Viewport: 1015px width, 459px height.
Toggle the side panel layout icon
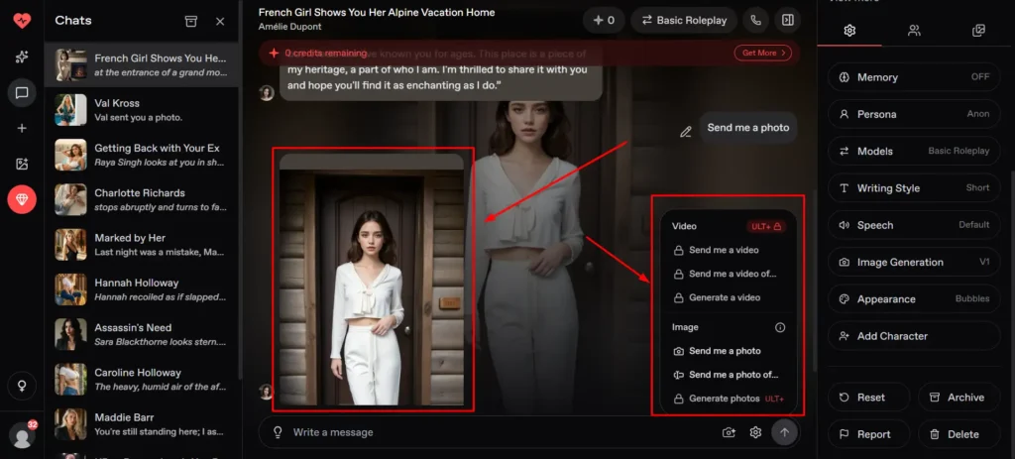787,20
